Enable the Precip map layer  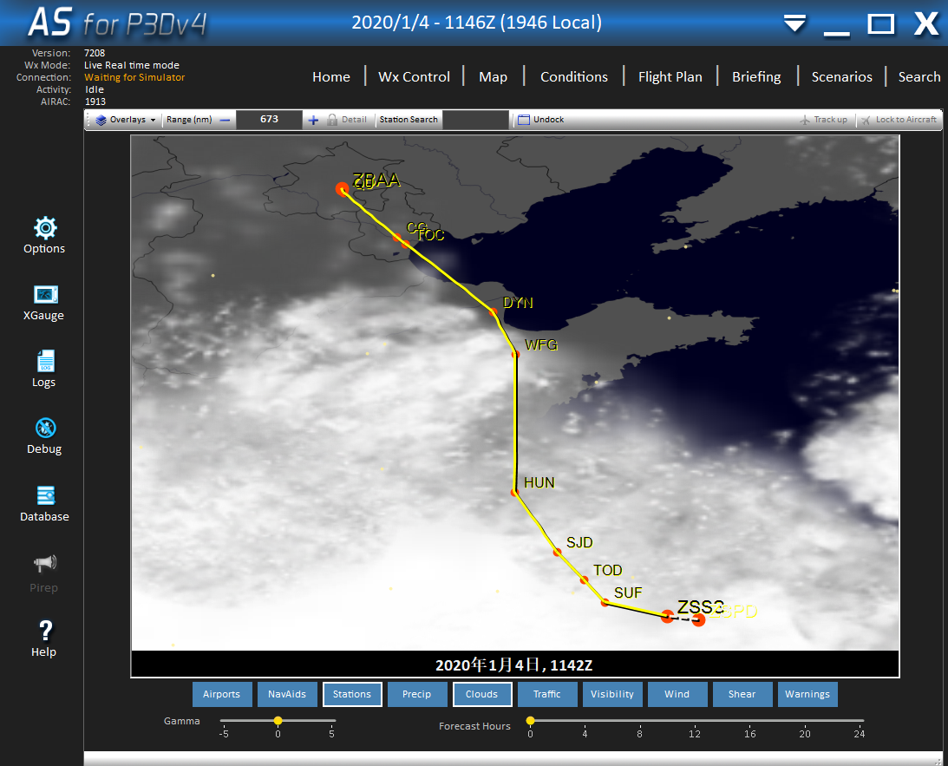coord(416,694)
